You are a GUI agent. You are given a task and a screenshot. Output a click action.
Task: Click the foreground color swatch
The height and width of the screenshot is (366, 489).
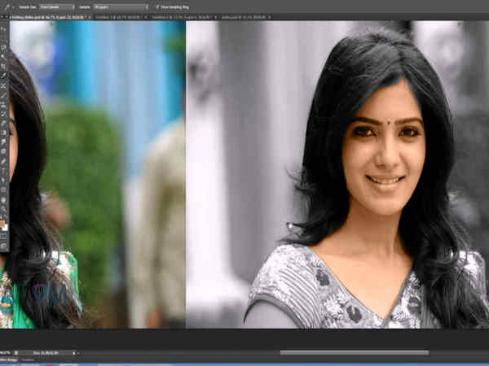[3, 221]
